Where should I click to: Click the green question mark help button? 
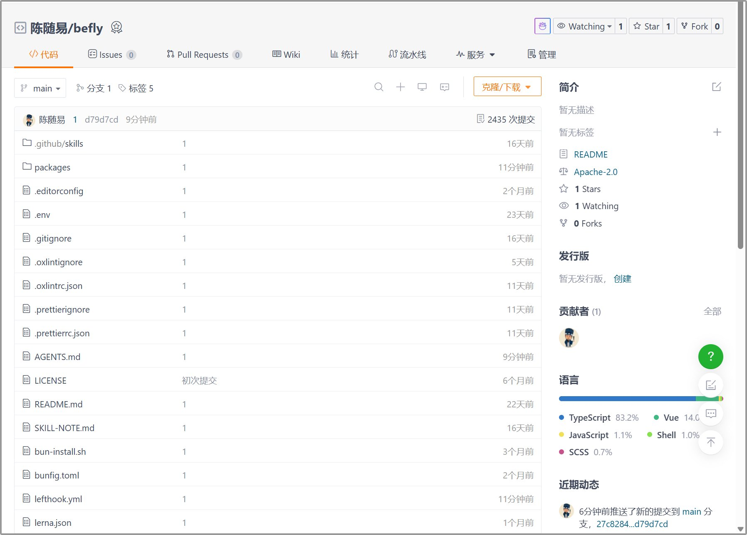[x=711, y=356]
